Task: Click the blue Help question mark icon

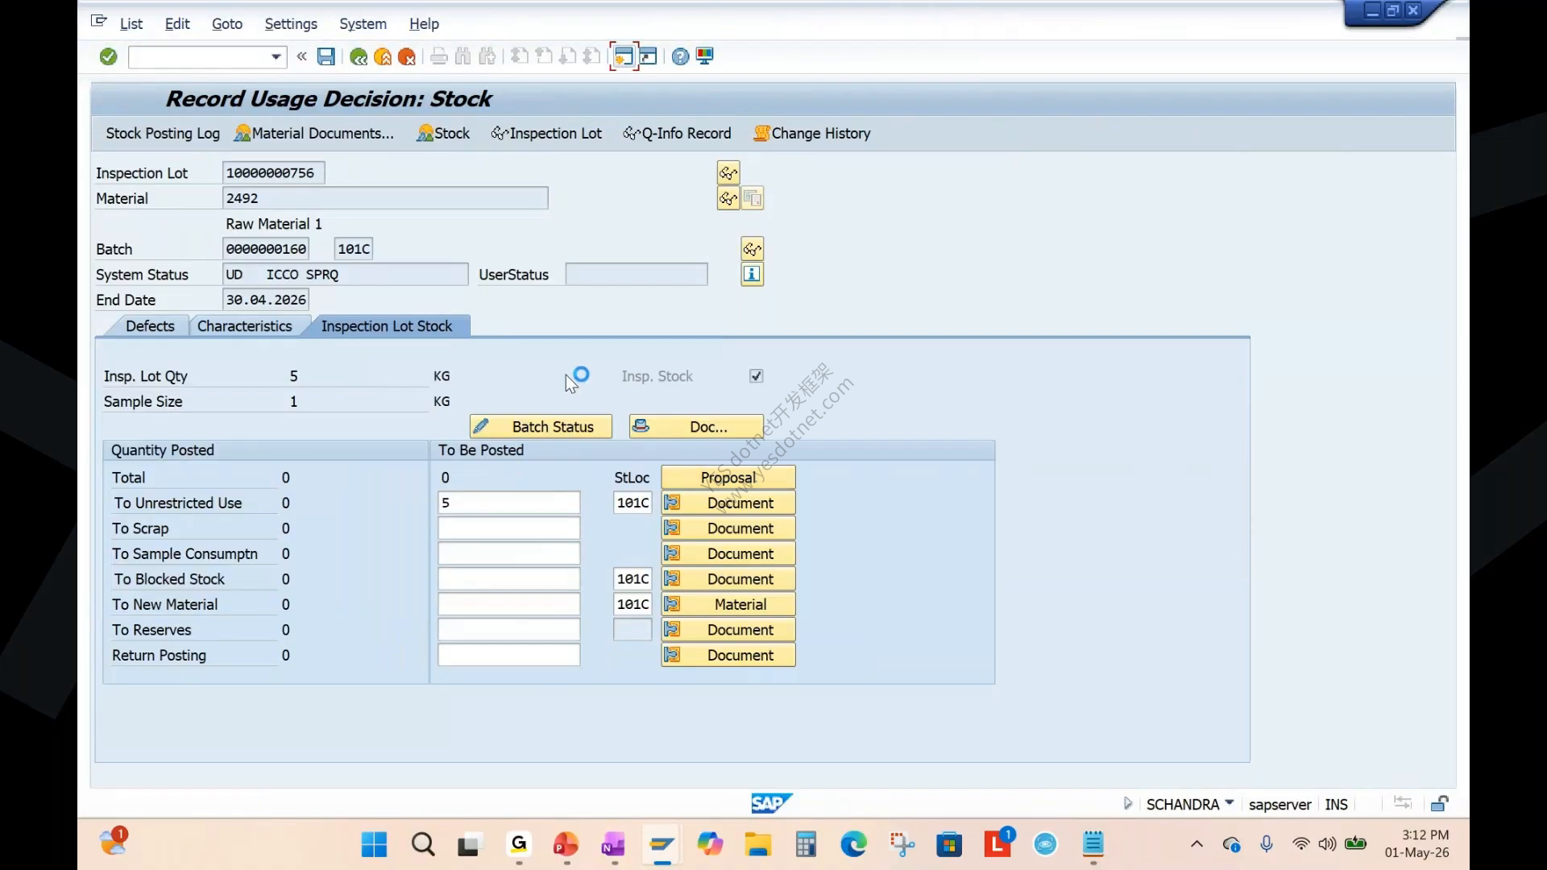Action: [680, 56]
